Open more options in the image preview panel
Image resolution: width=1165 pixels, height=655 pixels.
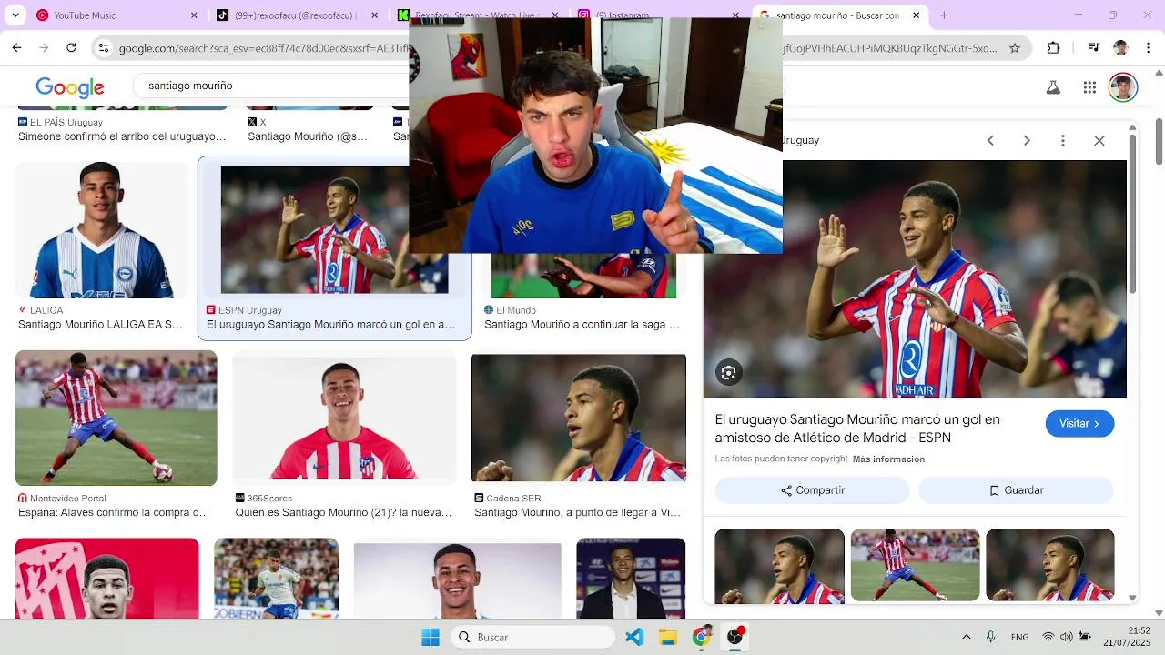click(1063, 141)
